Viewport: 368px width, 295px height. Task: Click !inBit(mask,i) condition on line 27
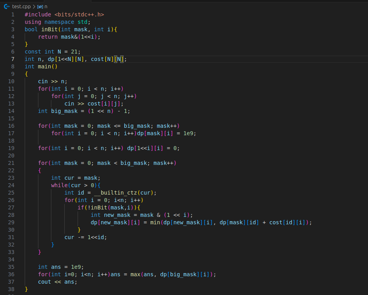click(x=111, y=208)
